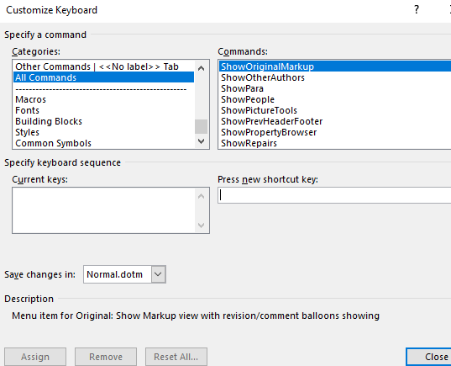Choose the Fonts category
Image resolution: width=451 pixels, height=366 pixels.
(103, 110)
